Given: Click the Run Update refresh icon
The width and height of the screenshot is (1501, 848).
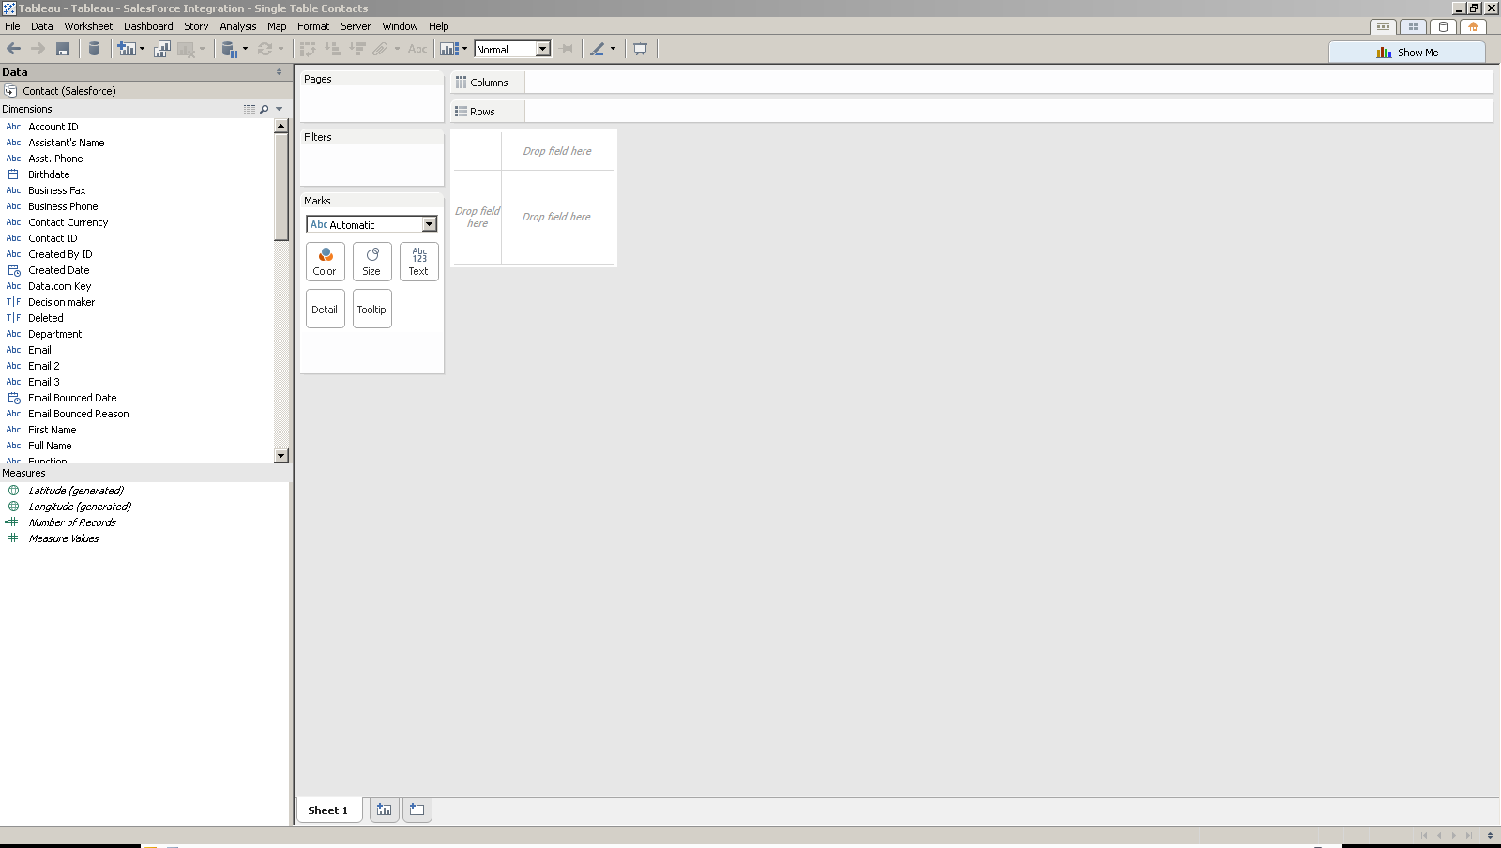Looking at the screenshot, I should coord(265,49).
